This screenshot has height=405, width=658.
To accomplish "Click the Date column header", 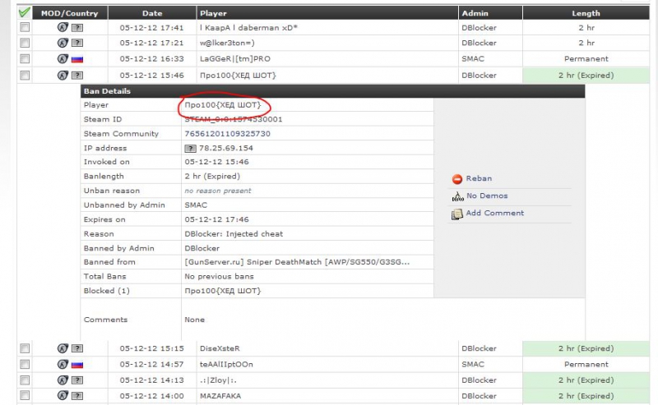I will pos(151,13).
